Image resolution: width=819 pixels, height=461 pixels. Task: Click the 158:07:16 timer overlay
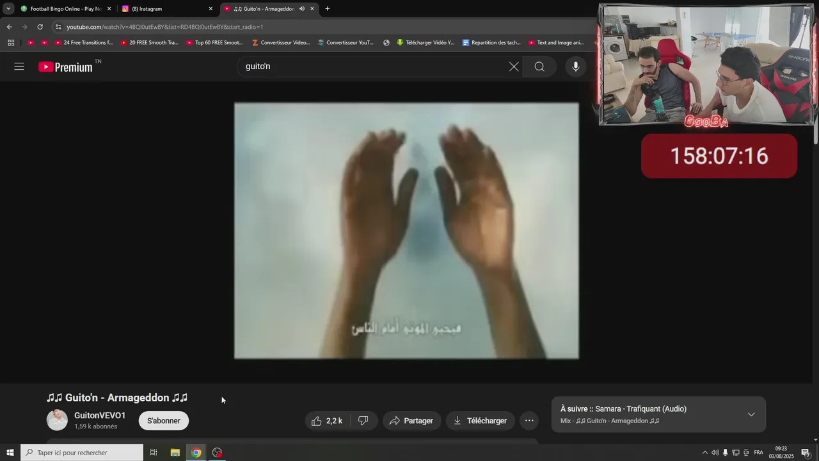point(719,156)
